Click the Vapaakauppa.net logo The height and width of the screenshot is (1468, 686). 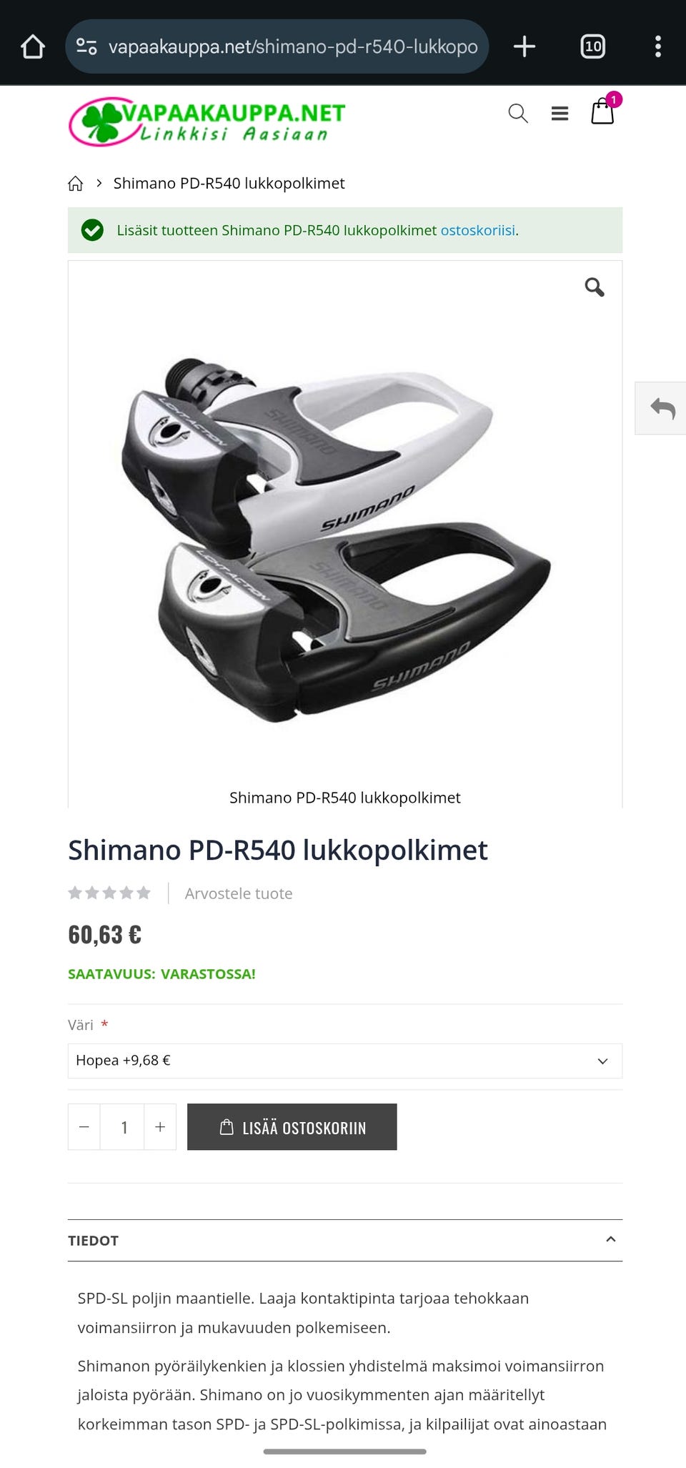tap(207, 121)
